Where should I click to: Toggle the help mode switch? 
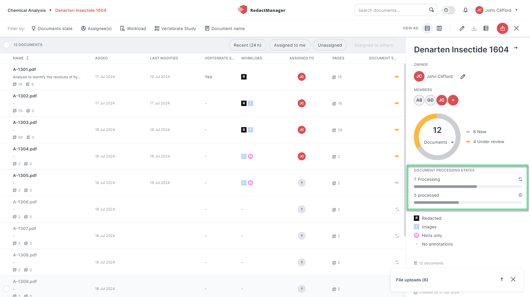pyautogui.click(x=449, y=10)
